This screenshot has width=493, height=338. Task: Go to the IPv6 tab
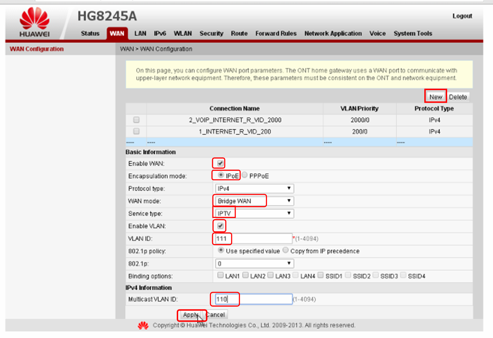coord(160,33)
